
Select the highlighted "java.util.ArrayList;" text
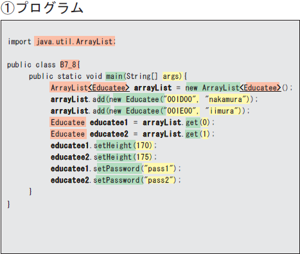pos(75,42)
